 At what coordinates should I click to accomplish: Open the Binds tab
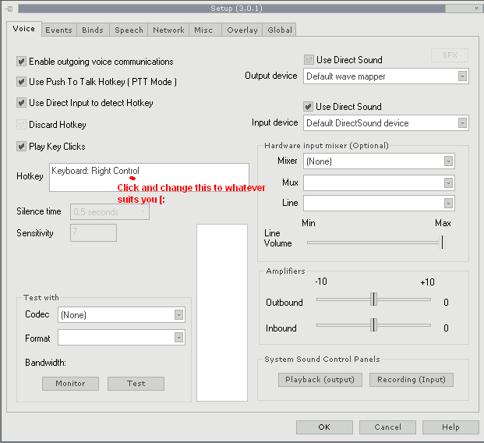[x=92, y=30]
